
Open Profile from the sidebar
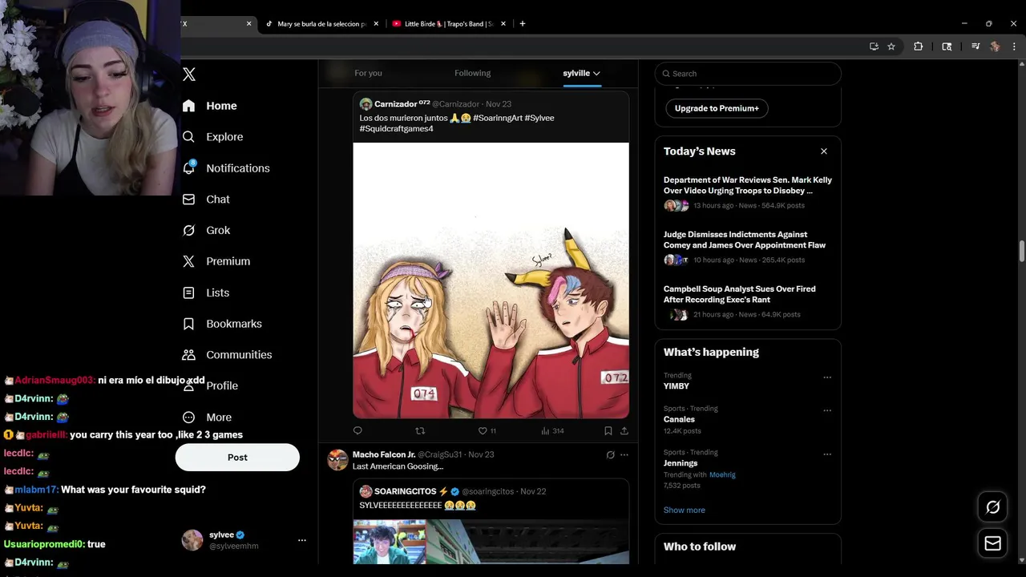[x=211, y=385]
